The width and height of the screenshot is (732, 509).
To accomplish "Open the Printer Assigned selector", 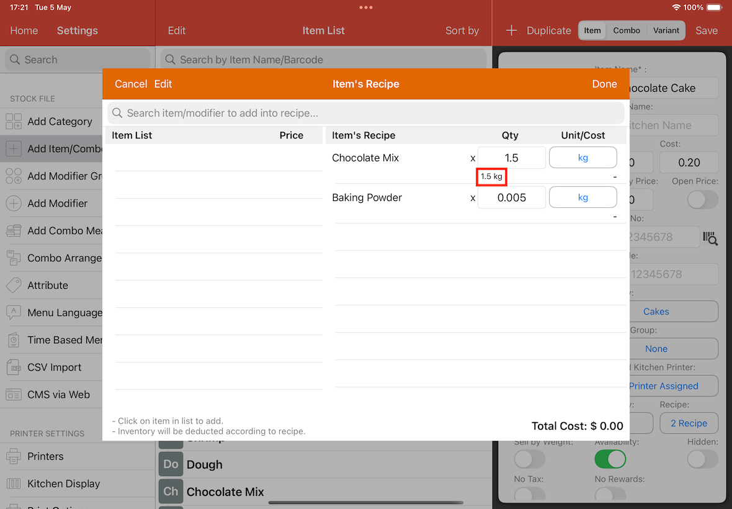I will [674, 386].
